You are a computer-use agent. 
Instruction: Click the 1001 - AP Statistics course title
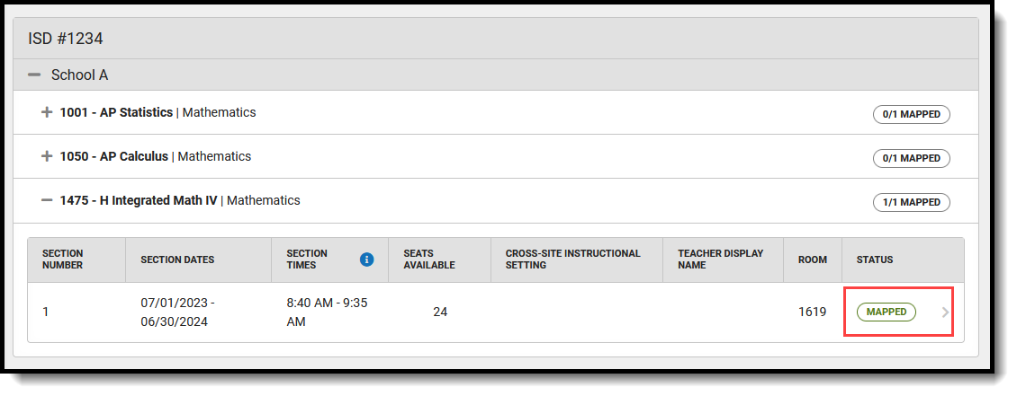[116, 112]
